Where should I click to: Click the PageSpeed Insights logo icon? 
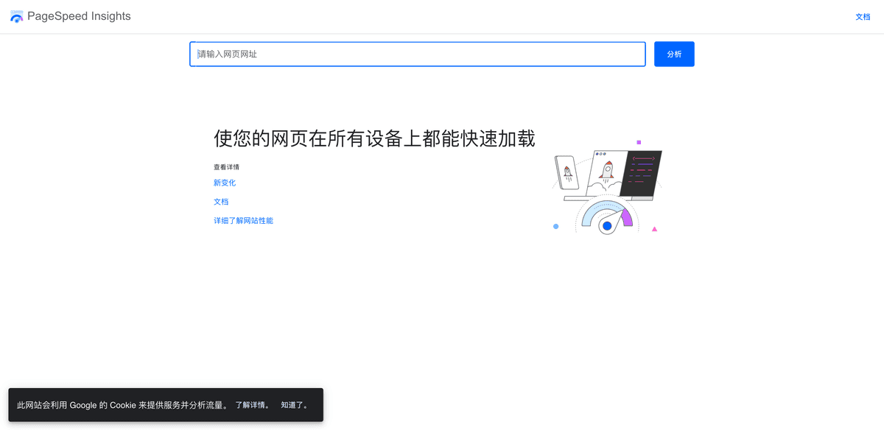click(x=17, y=17)
